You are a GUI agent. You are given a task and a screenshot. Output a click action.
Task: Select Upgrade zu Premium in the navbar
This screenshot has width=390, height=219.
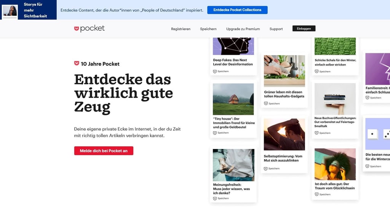tap(243, 29)
